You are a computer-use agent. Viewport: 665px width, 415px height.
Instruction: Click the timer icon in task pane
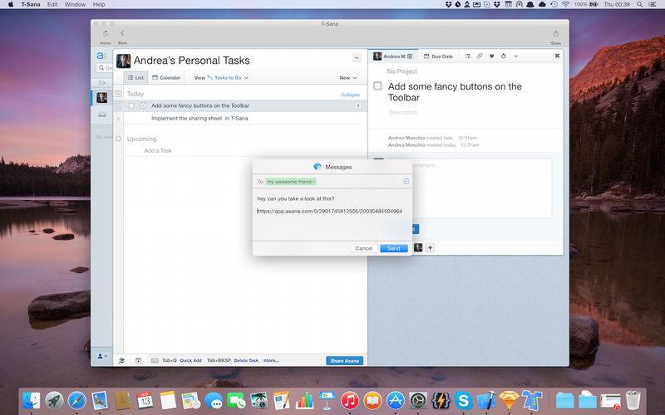tap(504, 56)
